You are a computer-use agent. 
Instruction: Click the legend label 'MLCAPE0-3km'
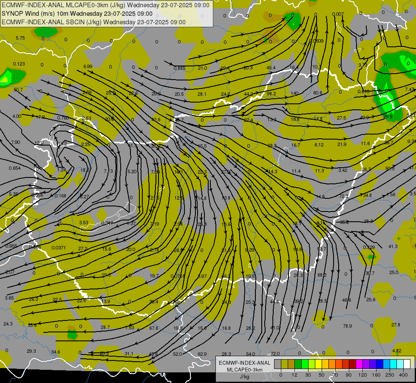point(244,370)
